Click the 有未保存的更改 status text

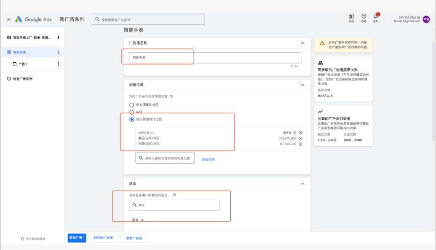[x=35, y=239]
